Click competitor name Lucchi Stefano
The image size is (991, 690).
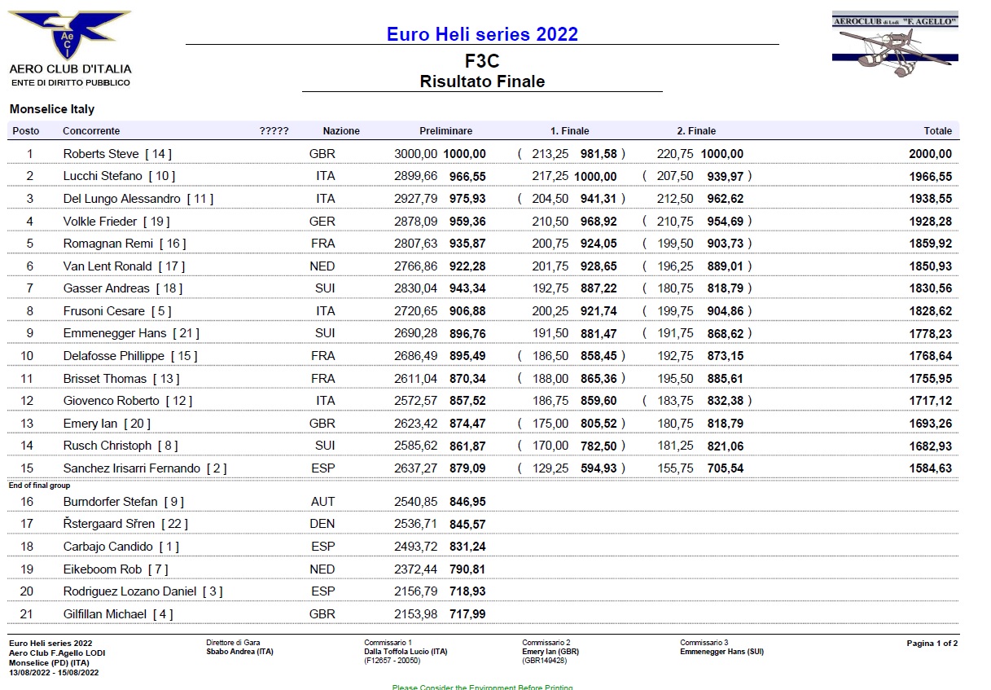[103, 176]
